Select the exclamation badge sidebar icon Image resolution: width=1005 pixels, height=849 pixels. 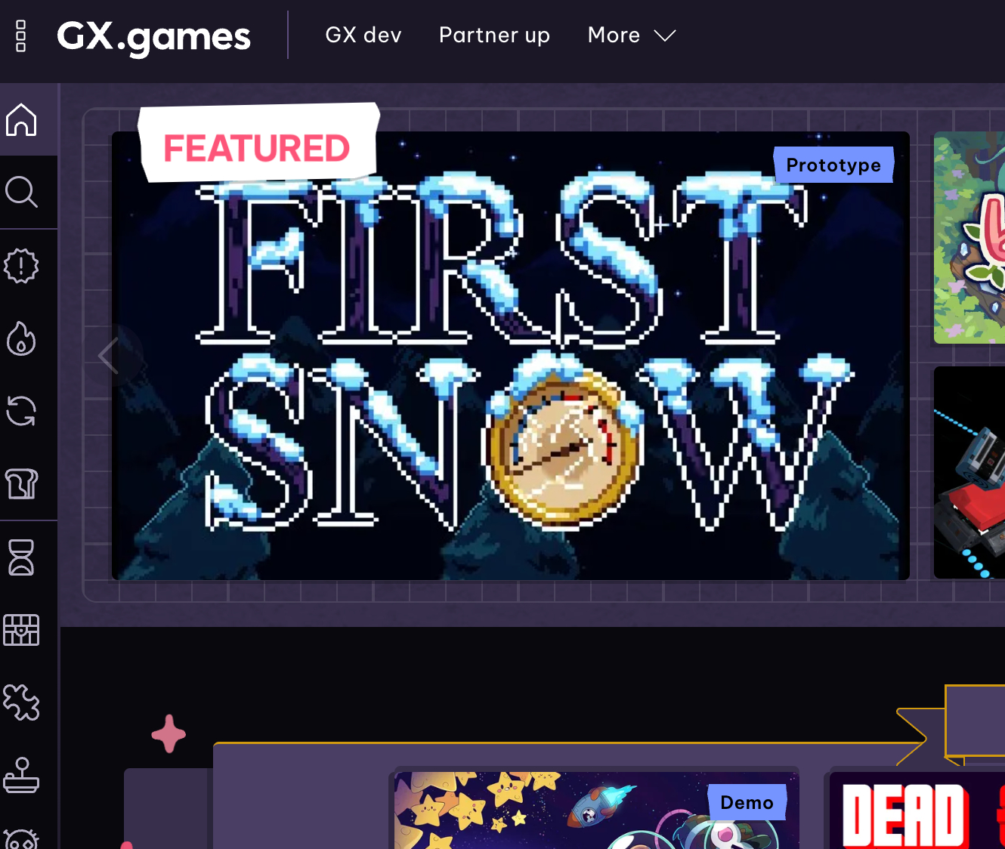tap(21, 266)
